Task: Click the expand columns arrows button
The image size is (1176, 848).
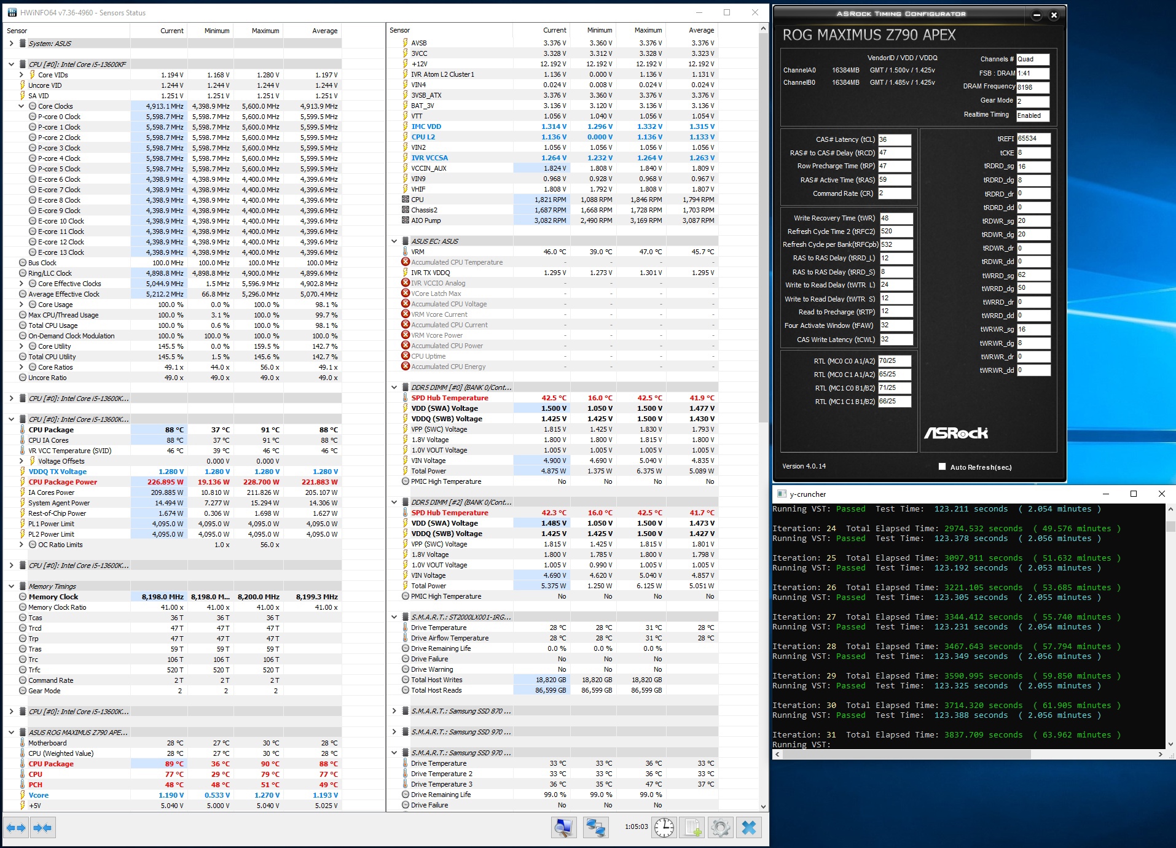Action: tap(17, 828)
